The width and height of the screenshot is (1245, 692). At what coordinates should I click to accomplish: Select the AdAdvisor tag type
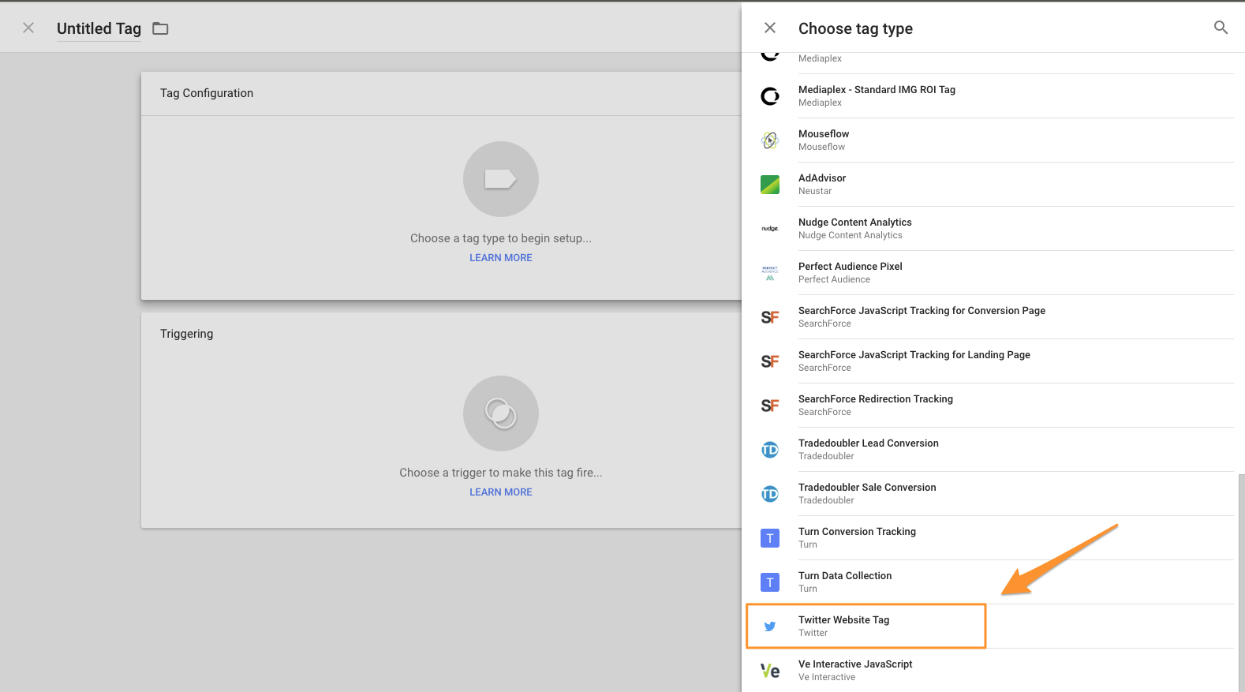pyautogui.click(x=989, y=185)
